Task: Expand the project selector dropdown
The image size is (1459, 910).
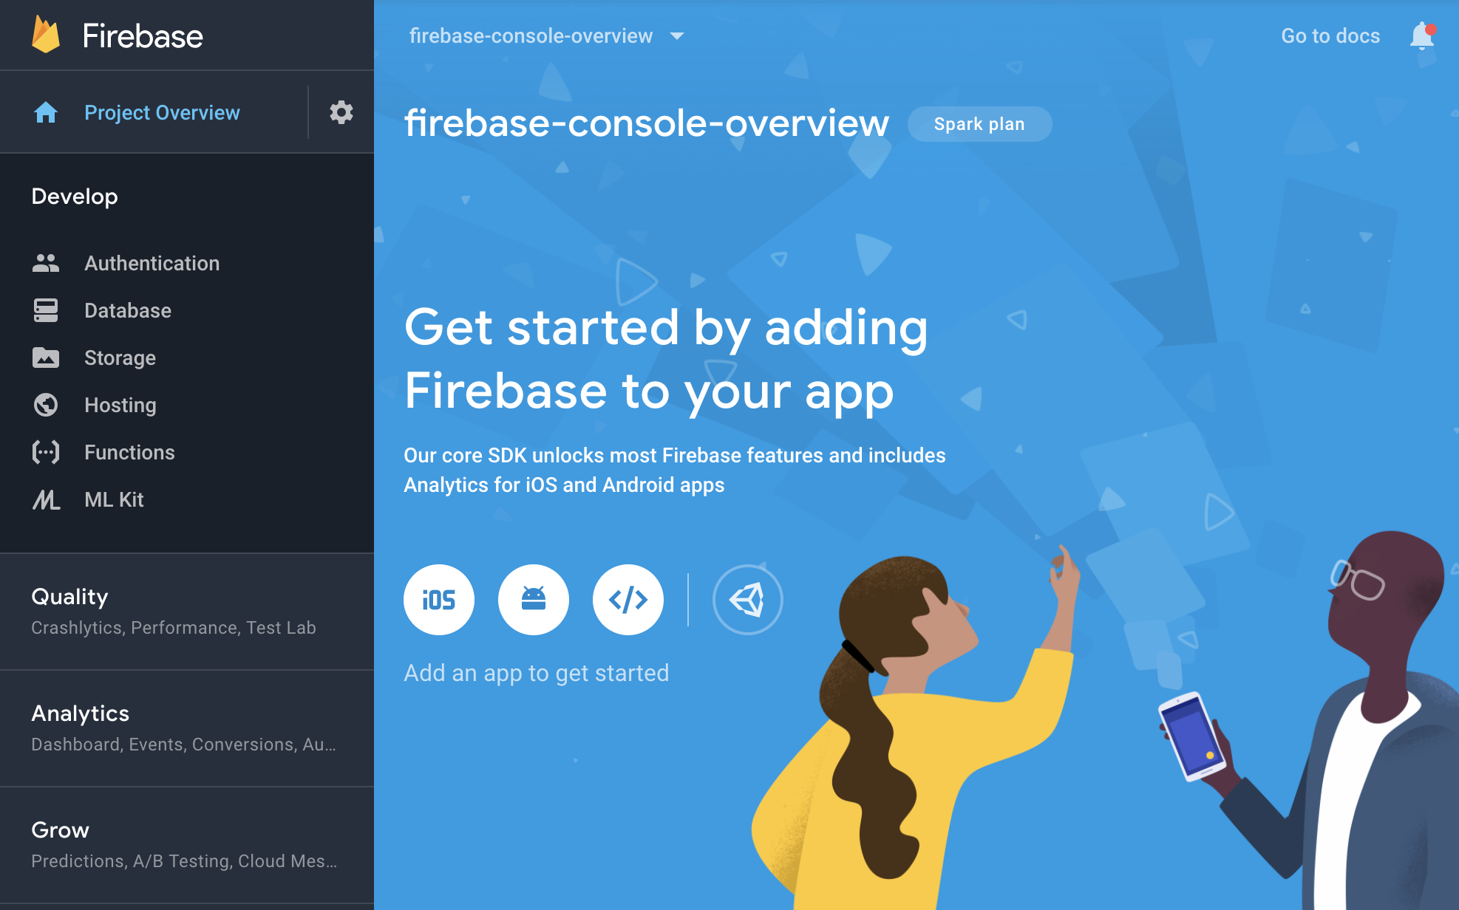Action: 680,35
